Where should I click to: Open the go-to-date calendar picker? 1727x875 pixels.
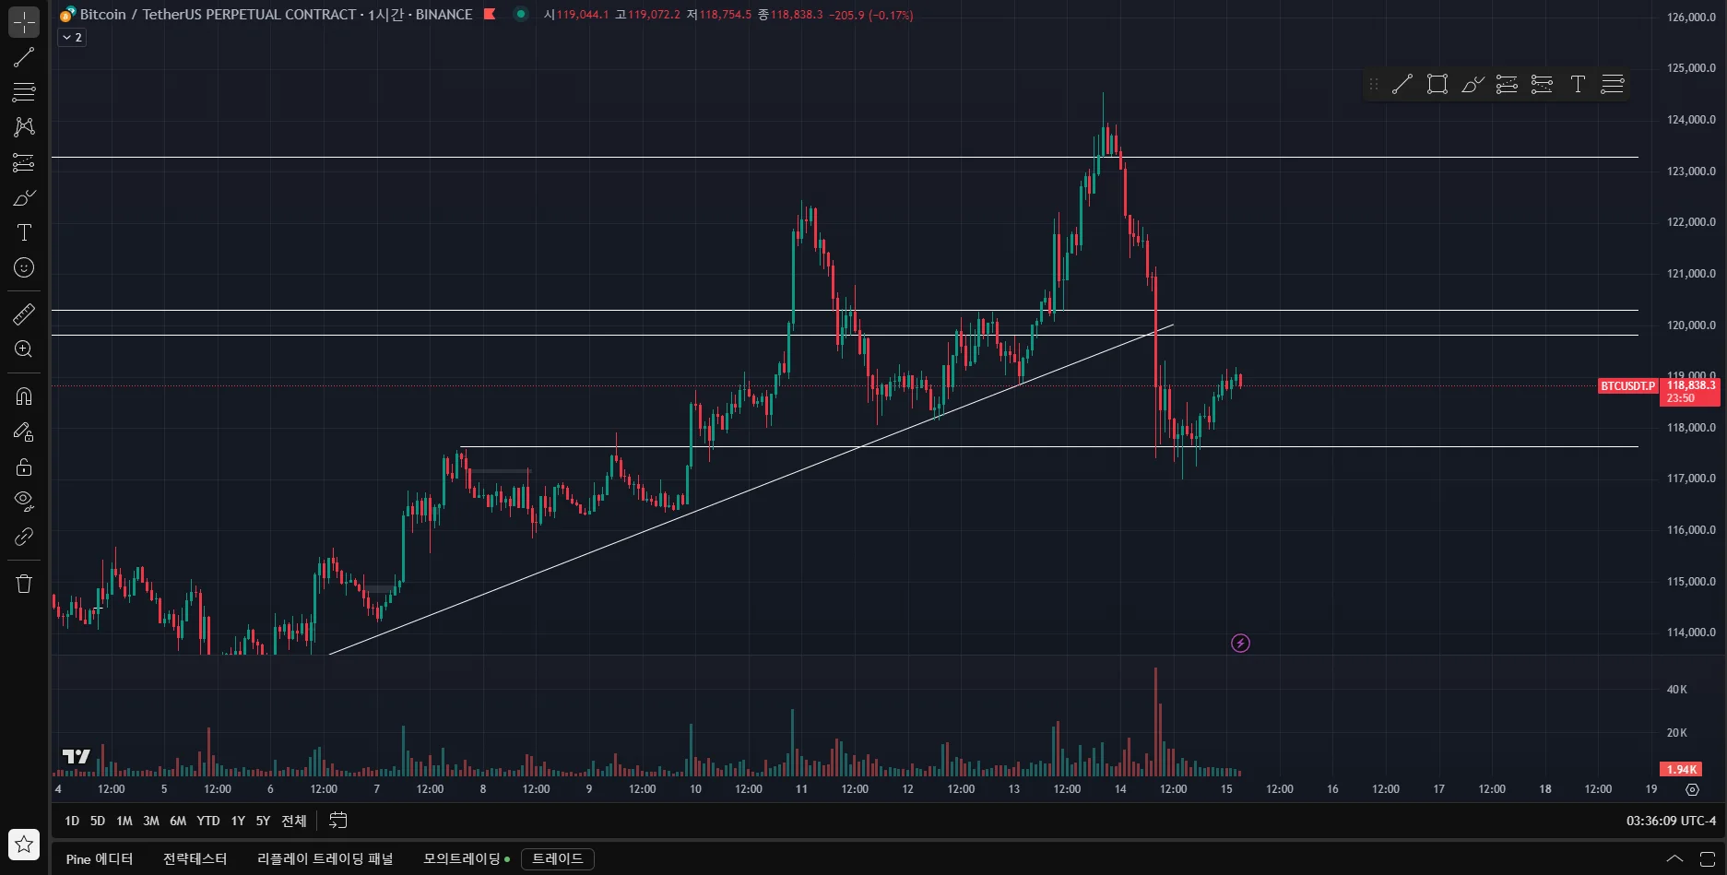pos(338,821)
